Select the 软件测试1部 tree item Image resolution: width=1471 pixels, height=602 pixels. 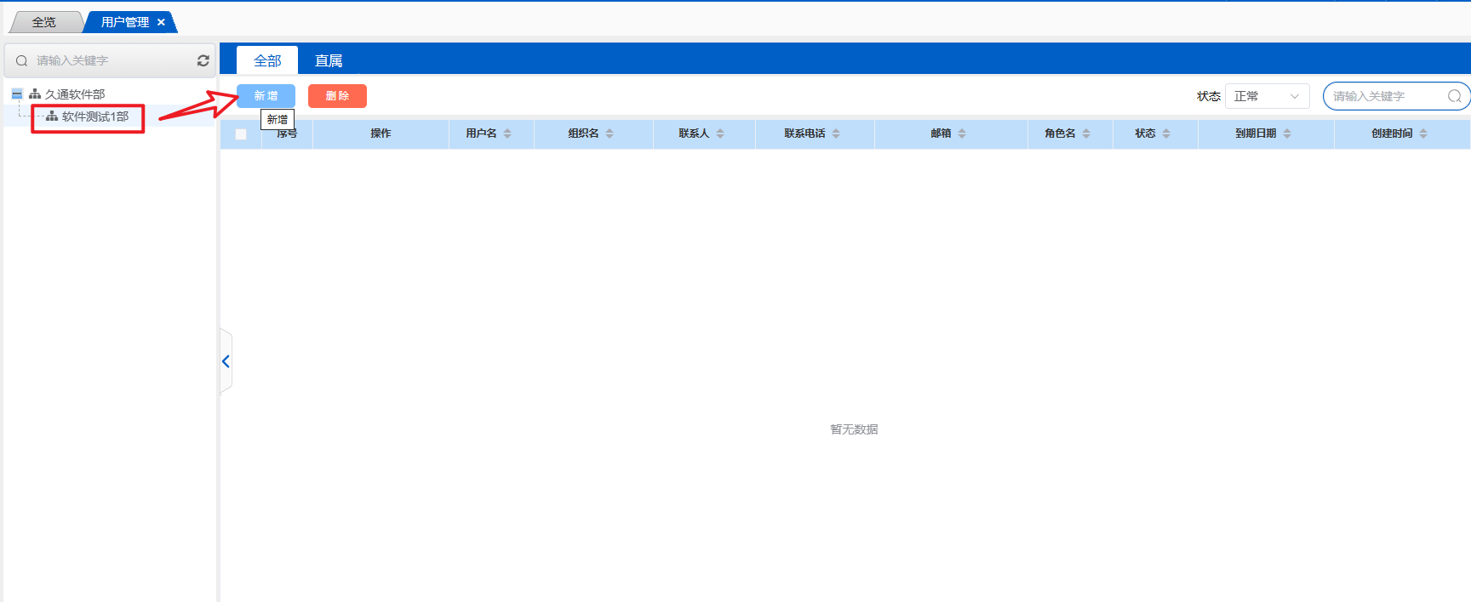[95, 116]
